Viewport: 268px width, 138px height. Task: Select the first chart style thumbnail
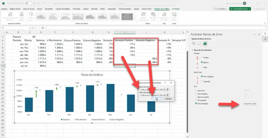[41, 17]
